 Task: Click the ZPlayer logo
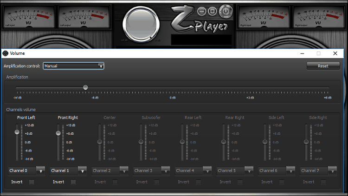click(199, 20)
